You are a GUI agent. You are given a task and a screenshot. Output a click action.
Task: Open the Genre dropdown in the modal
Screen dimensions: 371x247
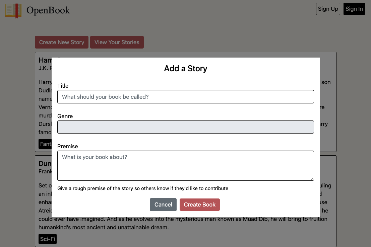pyautogui.click(x=185, y=127)
